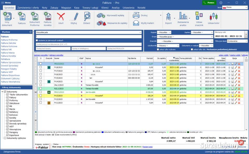
Task: Expand the Rejestr dropdown
Action: (x=164, y=32)
